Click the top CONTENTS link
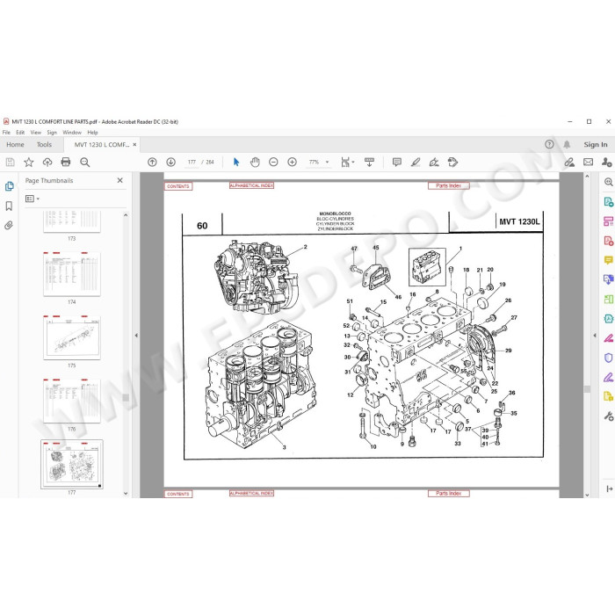The image size is (615, 615). click(178, 186)
